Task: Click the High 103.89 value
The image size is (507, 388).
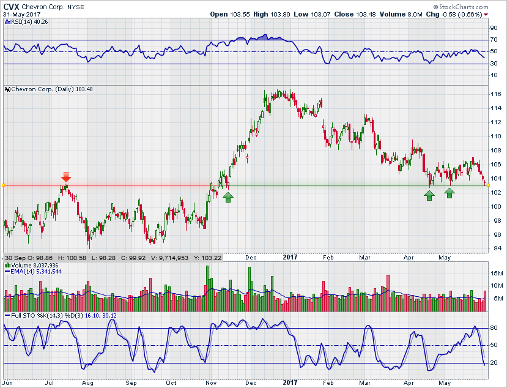Action: coord(272,14)
